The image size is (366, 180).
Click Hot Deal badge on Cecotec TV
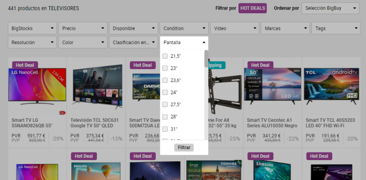pyautogui.click(x=260, y=65)
